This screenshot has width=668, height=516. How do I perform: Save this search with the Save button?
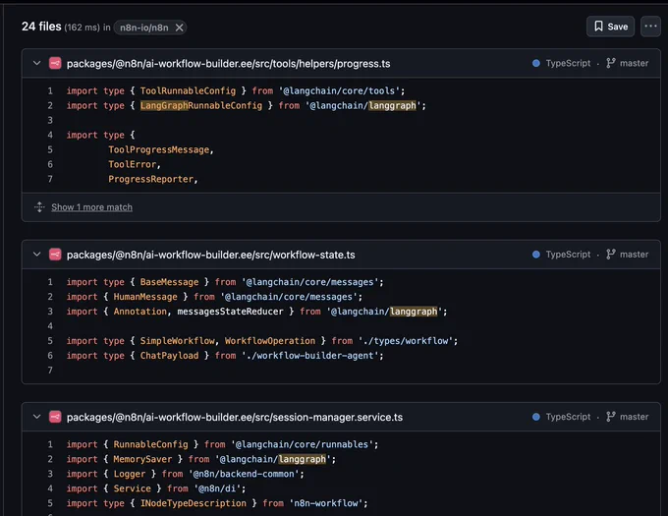pyautogui.click(x=610, y=27)
